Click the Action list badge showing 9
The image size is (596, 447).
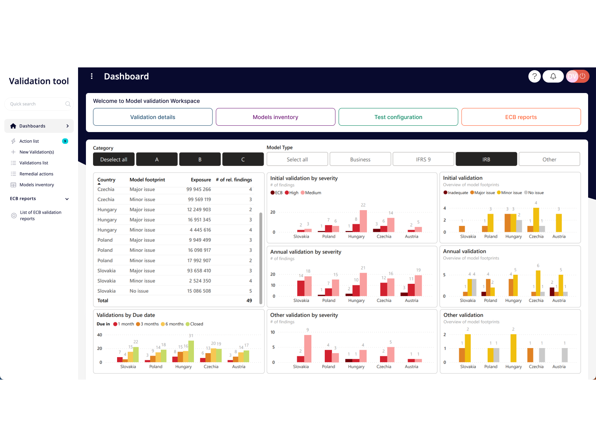[65, 141]
